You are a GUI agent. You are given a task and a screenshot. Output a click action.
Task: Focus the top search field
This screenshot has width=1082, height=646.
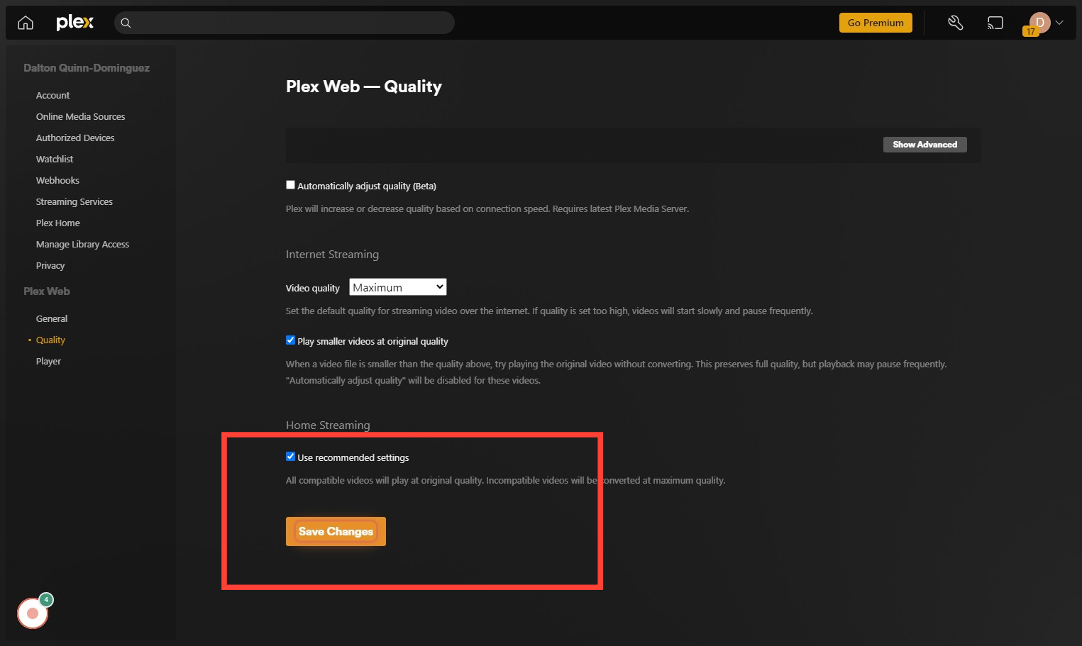[285, 23]
